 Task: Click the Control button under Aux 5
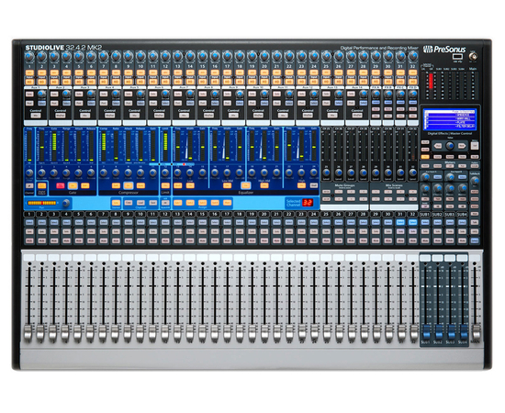(x=134, y=116)
